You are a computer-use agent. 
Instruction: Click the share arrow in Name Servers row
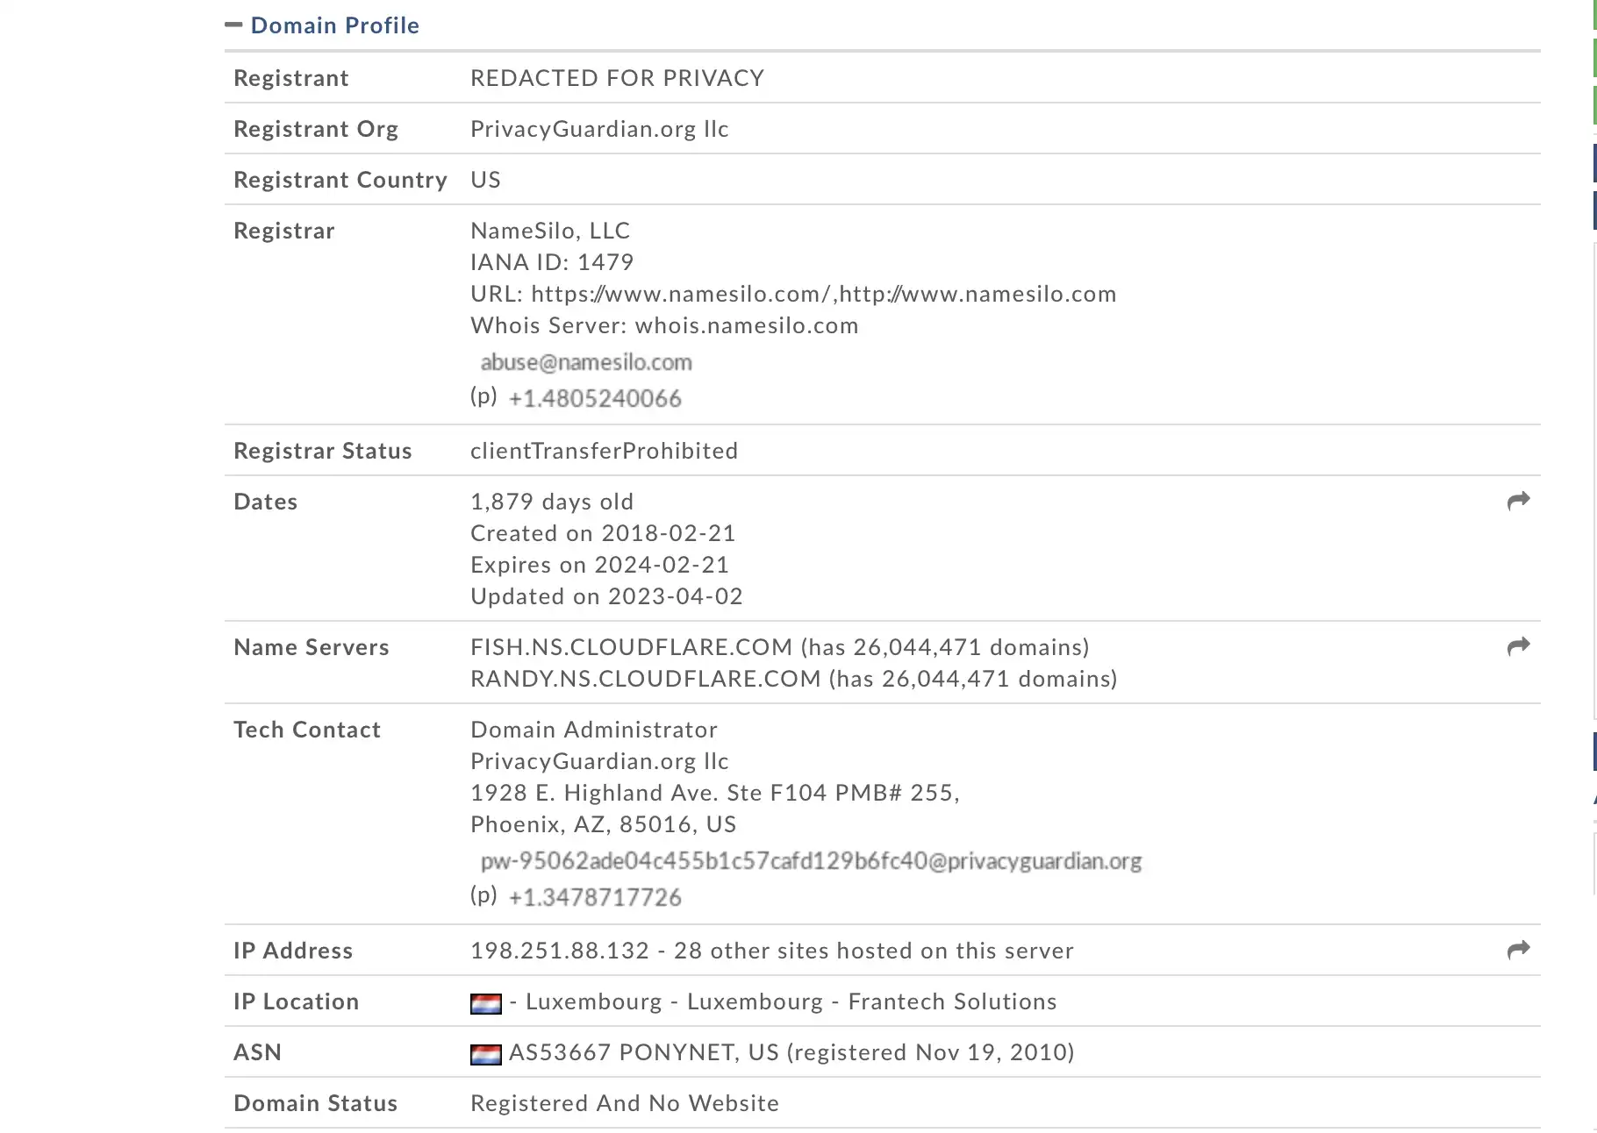(1518, 646)
